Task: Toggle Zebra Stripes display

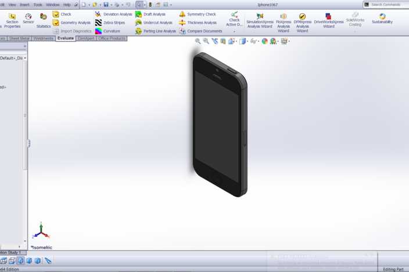Action: 110,23
